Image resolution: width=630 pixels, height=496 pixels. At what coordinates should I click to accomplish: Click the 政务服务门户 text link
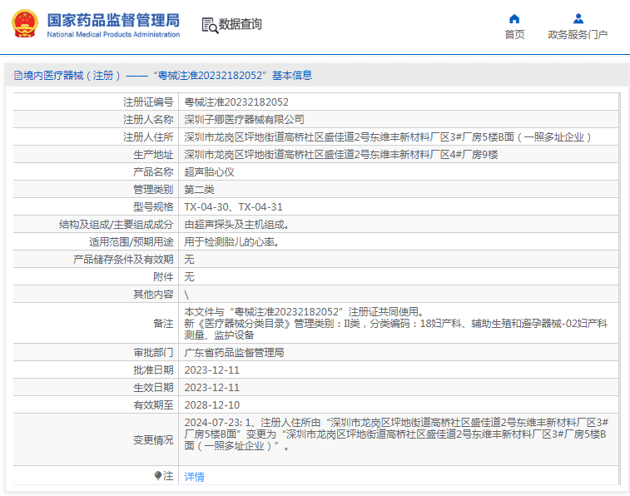click(578, 35)
